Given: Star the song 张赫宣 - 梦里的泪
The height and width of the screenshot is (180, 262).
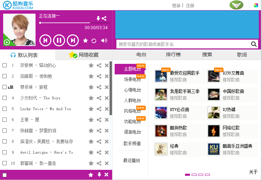Looking at the screenshot, I should pyautogui.click(x=91, y=131).
